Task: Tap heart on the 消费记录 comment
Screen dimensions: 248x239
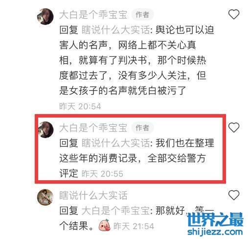Action: tap(234, 127)
